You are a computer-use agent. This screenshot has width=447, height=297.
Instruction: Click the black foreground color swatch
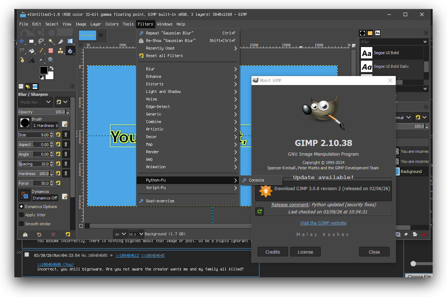pos(43,70)
